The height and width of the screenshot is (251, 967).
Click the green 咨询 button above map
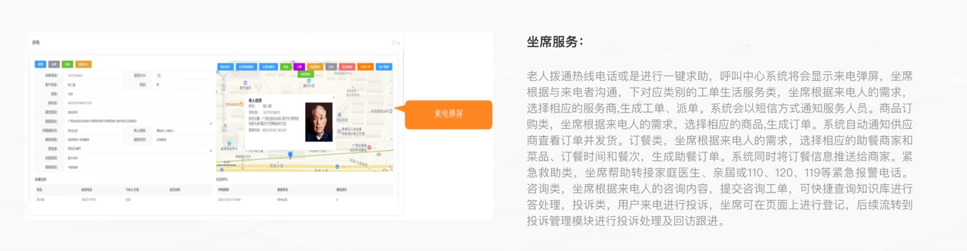click(x=286, y=67)
